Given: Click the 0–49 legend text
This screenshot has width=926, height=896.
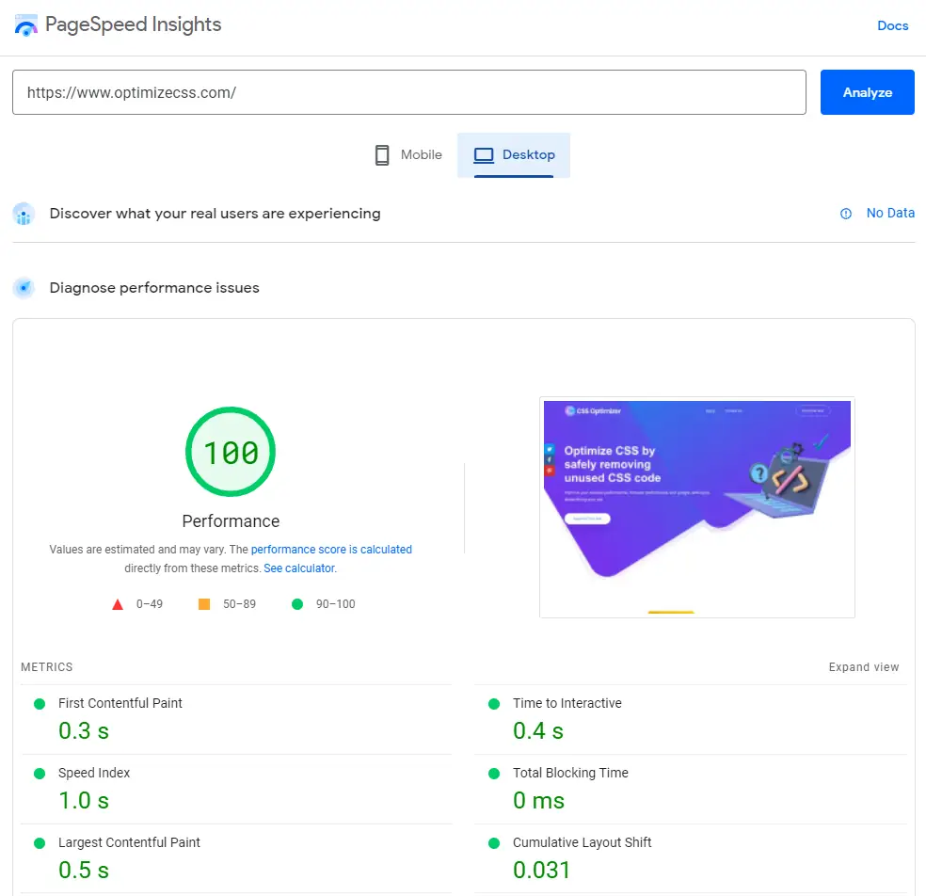Looking at the screenshot, I should click(x=150, y=604).
